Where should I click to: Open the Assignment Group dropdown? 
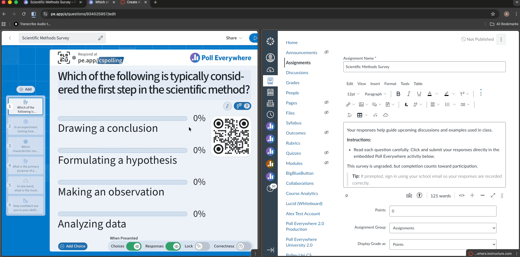point(443,228)
